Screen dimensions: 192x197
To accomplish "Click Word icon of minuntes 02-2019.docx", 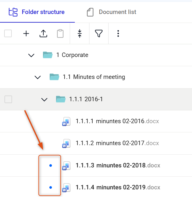I will pos(66,187).
